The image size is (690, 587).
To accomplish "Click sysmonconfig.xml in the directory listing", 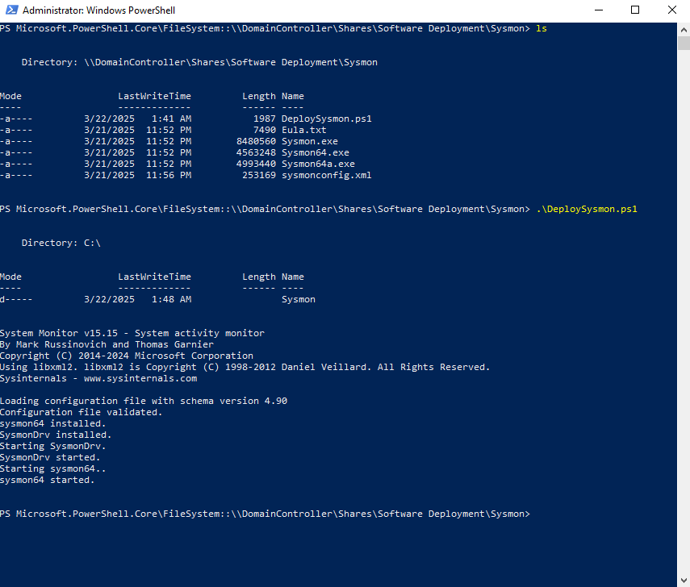I will 326,175.
